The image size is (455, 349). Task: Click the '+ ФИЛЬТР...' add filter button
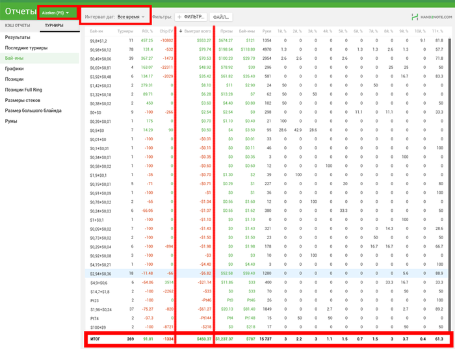pyautogui.click(x=191, y=17)
